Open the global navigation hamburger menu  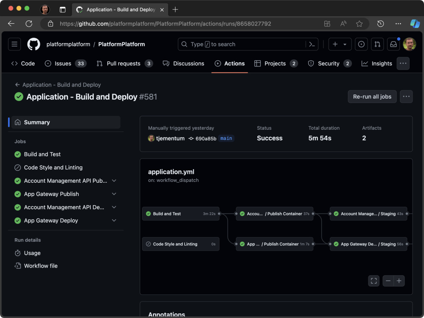(14, 44)
